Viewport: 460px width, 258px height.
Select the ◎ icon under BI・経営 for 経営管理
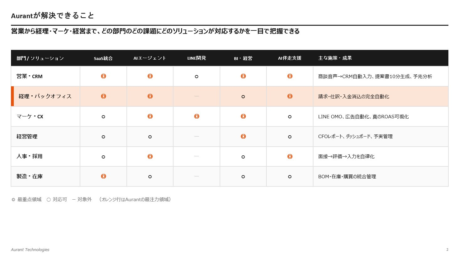pyautogui.click(x=243, y=136)
